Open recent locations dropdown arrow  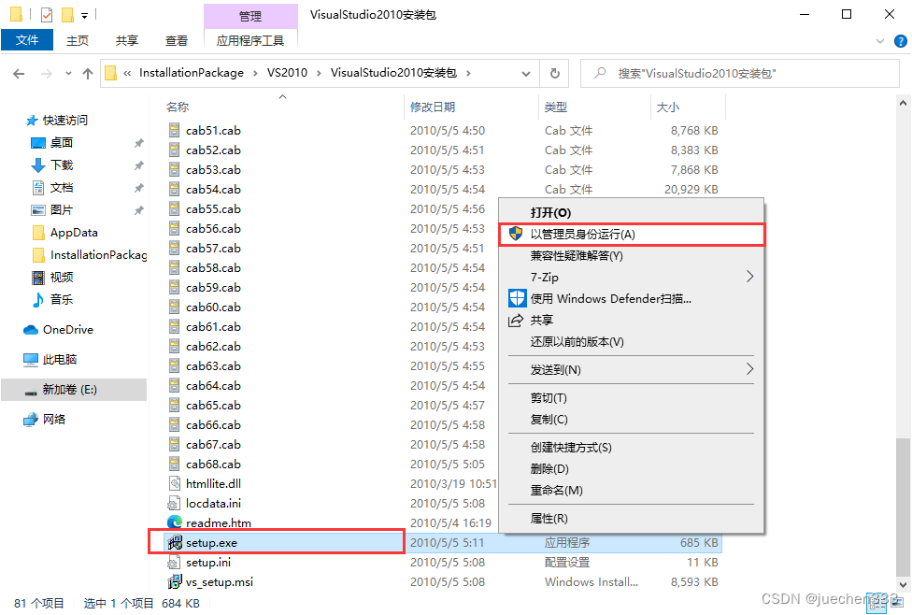point(68,73)
